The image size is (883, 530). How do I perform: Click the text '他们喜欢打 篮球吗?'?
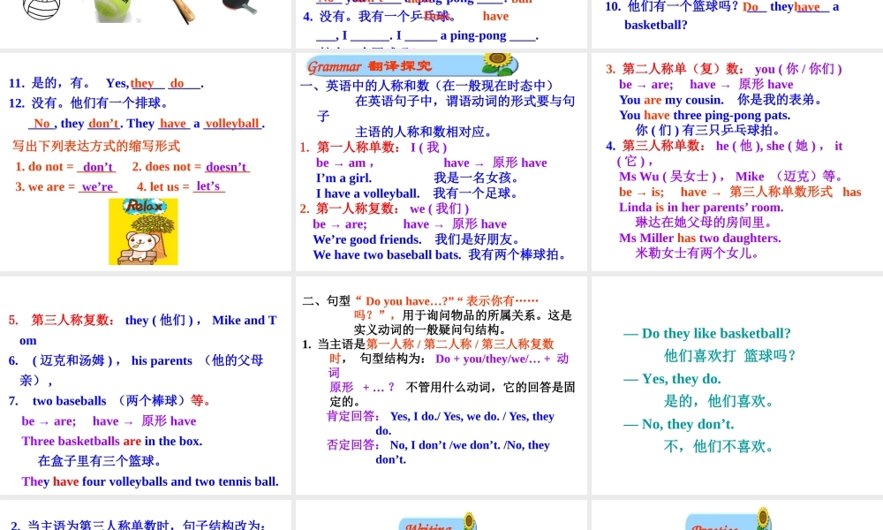[729, 355]
